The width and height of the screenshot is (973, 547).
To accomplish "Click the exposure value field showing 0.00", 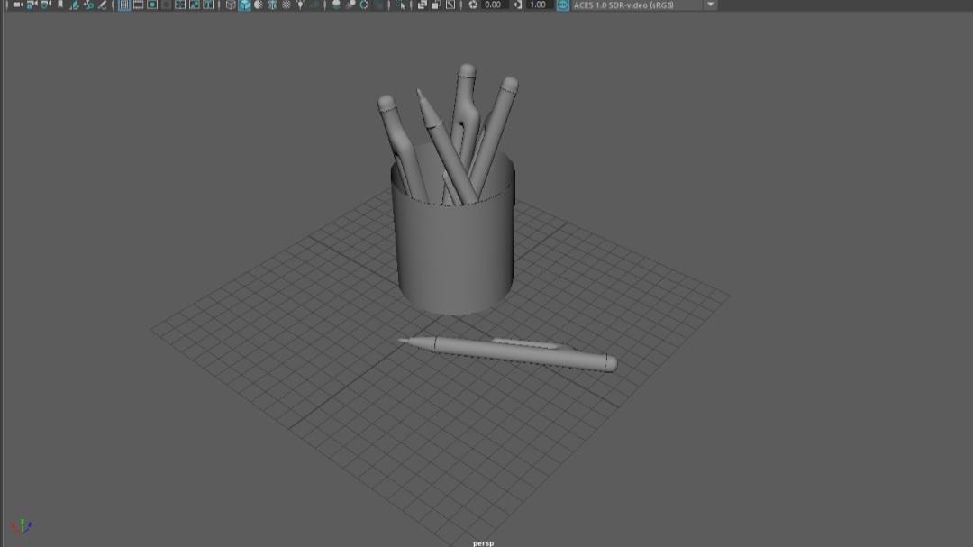I will tap(491, 5).
